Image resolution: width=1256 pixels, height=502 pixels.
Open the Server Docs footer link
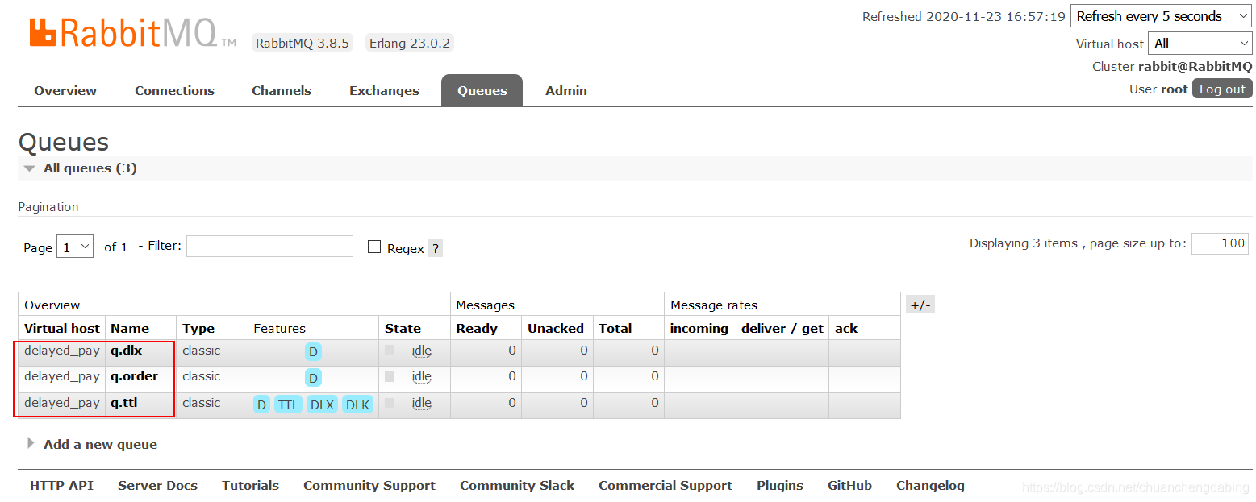coord(157,486)
